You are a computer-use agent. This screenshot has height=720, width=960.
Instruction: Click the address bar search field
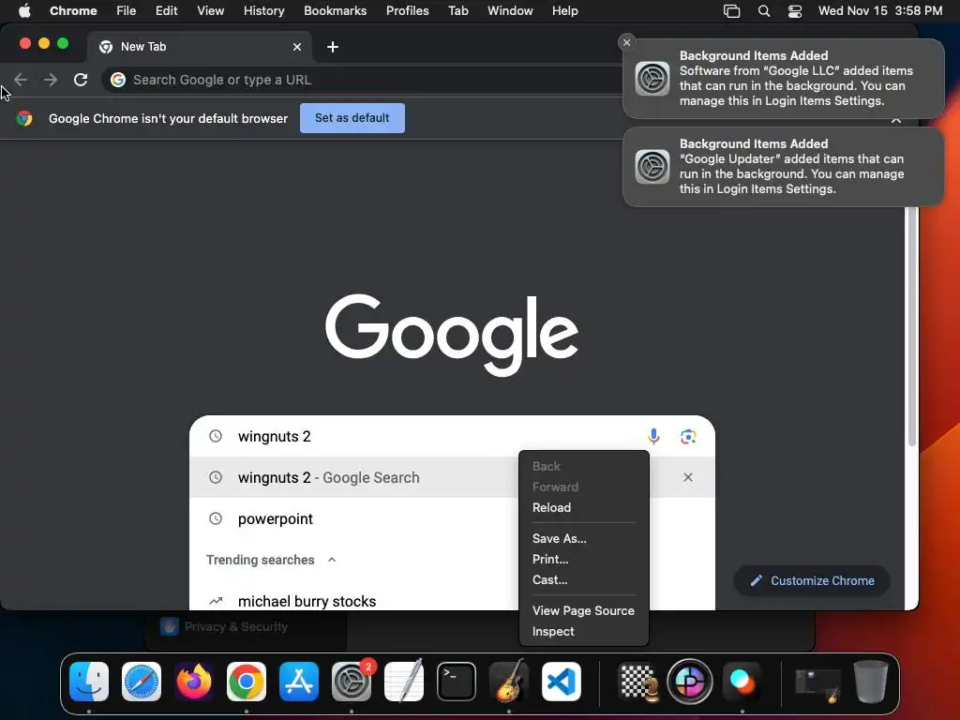tap(361, 80)
